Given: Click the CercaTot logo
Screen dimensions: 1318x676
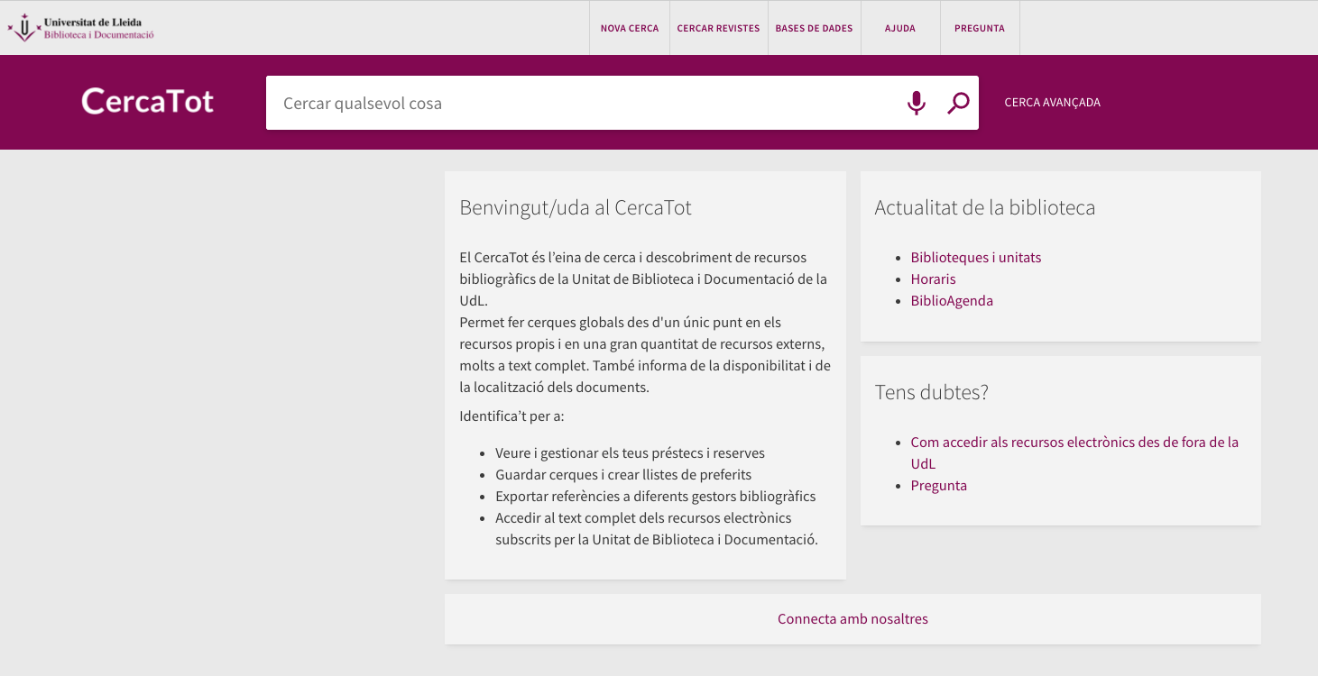Looking at the screenshot, I should pos(148,101).
